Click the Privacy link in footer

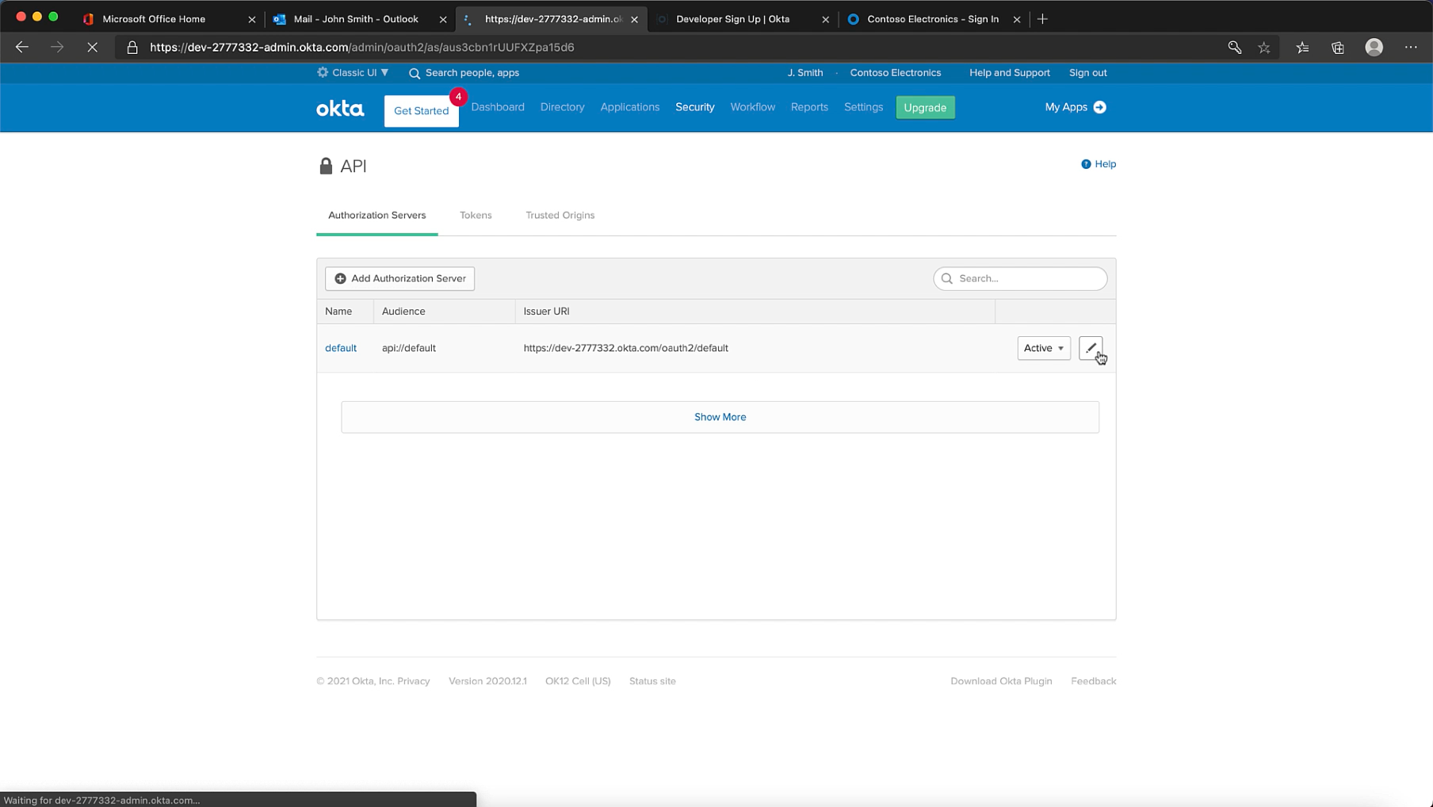coord(414,681)
